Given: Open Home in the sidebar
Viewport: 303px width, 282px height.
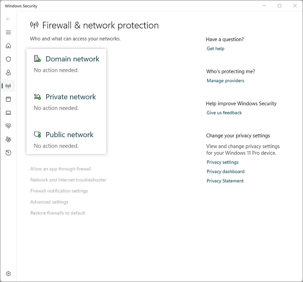Looking at the screenshot, I should coord(8,46).
